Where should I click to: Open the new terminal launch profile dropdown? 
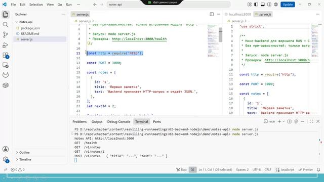(x=283, y=121)
